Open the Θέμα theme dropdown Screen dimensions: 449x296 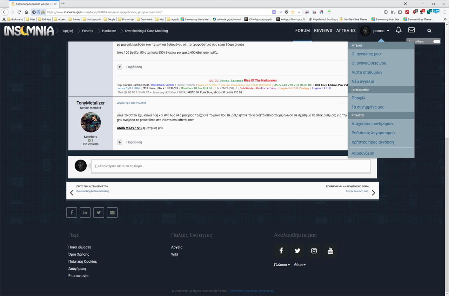tap(300, 265)
